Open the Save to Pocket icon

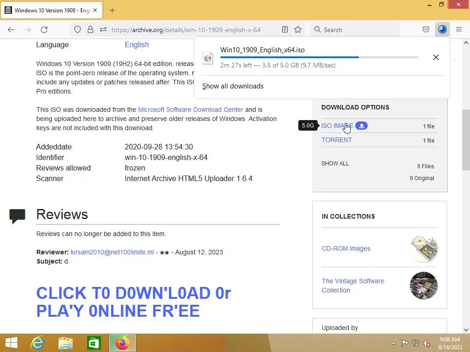[426, 29]
